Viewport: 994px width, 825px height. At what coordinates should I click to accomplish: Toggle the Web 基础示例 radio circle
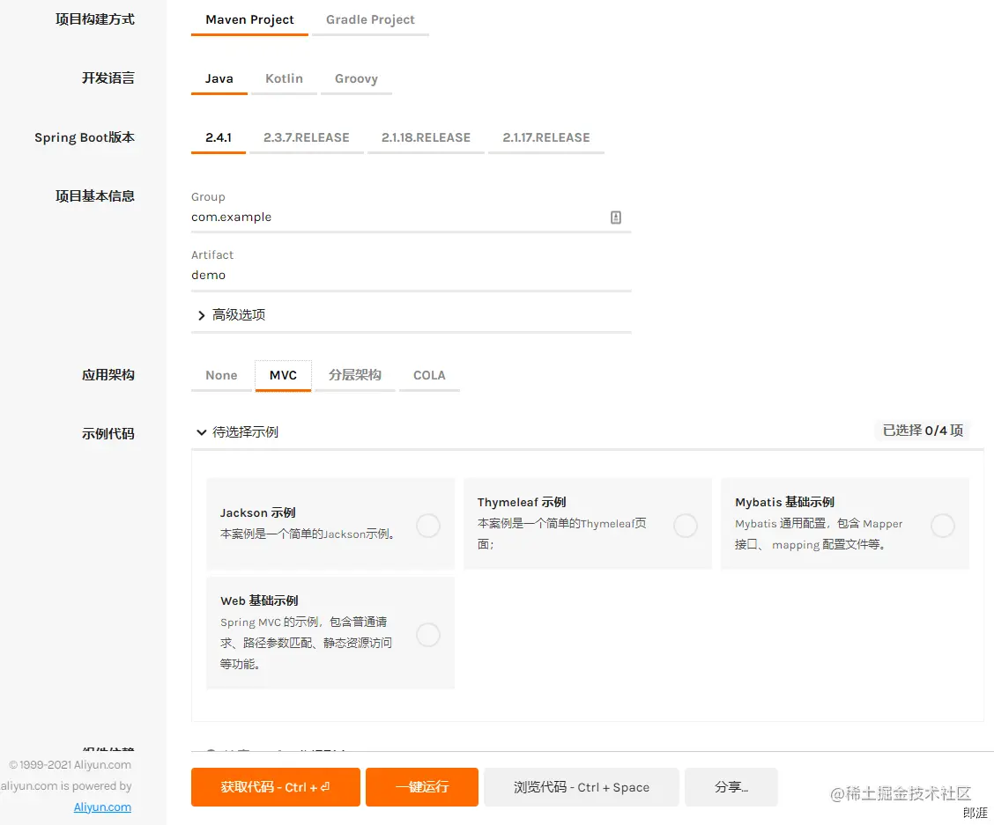[x=428, y=634]
